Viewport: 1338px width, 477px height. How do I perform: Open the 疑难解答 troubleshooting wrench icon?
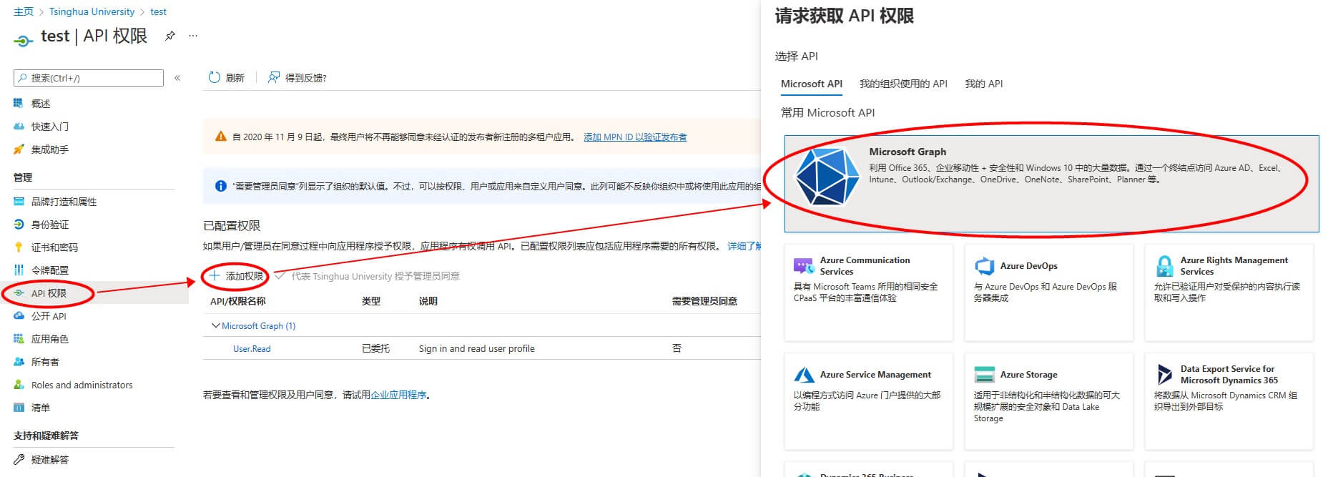pos(19,460)
